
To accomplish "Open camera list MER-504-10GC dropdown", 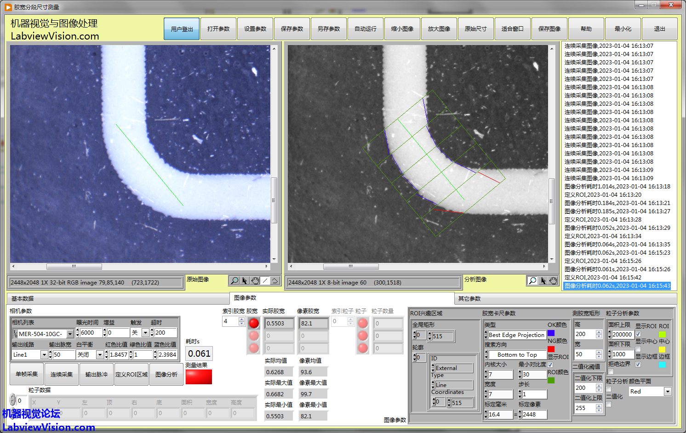I will [x=70, y=334].
